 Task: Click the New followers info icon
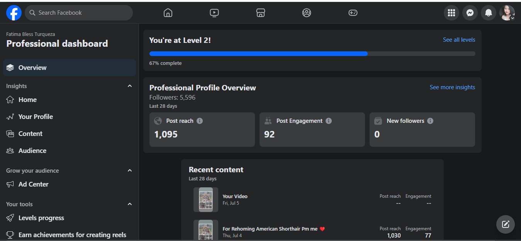[x=430, y=121]
